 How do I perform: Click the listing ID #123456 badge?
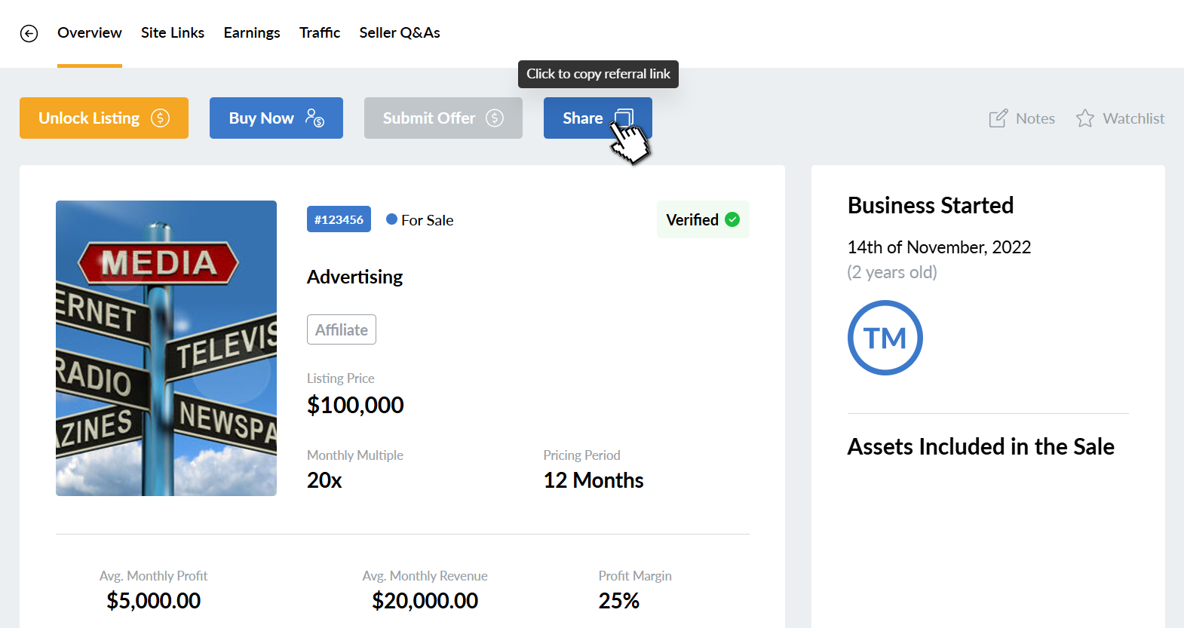[x=339, y=219]
